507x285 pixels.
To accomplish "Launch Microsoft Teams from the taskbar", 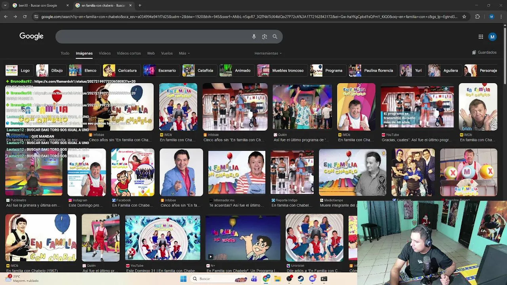I will click(x=254, y=279).
